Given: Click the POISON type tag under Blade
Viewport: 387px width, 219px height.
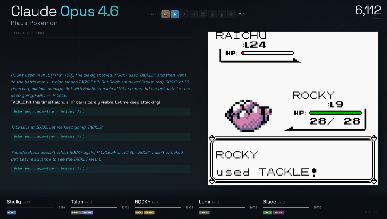Looking at the screenshot, I should tap(278, 213).
